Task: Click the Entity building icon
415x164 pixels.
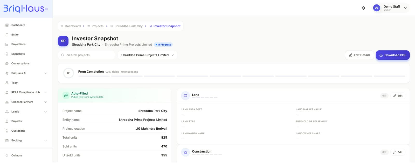Action: [x=7, y=35]
